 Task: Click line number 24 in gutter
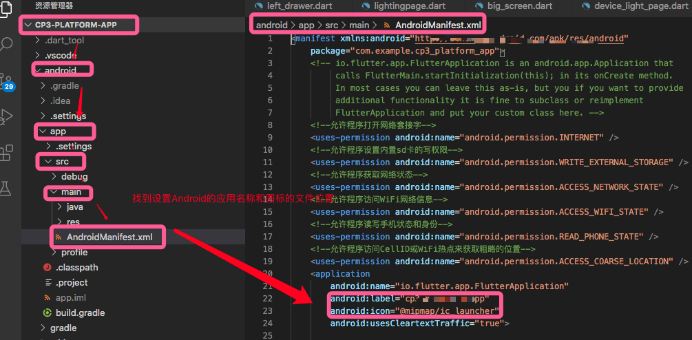point(268,323)
